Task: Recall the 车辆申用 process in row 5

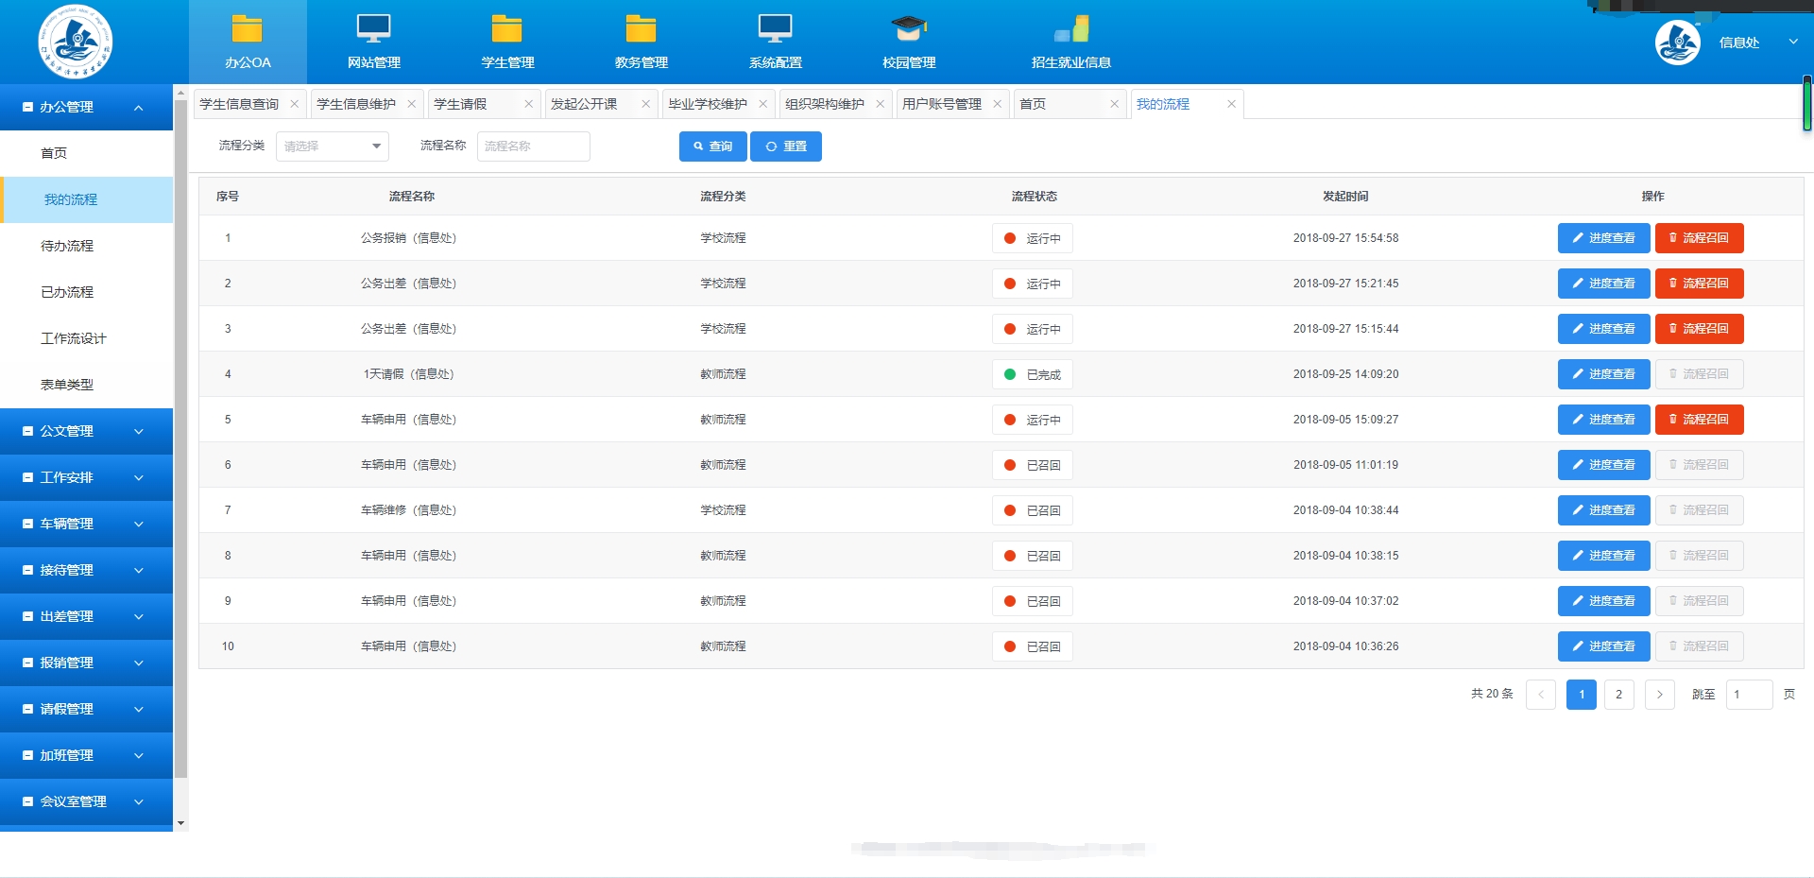Action: click(1699, 420)
